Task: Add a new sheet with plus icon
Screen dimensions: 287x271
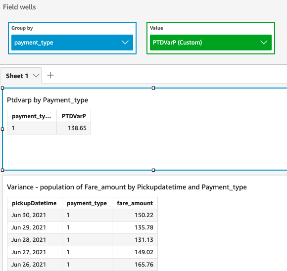Action: point(50,75)
